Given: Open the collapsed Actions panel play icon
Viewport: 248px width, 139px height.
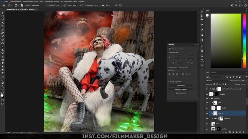Looking at the screenshot, I should click(x=202, y=19).
